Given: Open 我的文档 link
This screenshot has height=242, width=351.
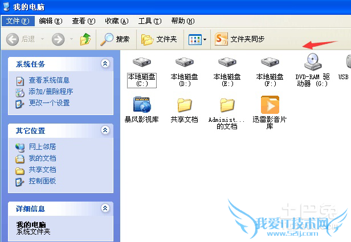Looking at the screenshot, I should point(42,158).
